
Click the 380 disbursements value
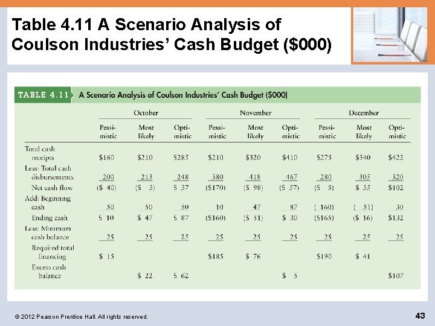(217, 177)
